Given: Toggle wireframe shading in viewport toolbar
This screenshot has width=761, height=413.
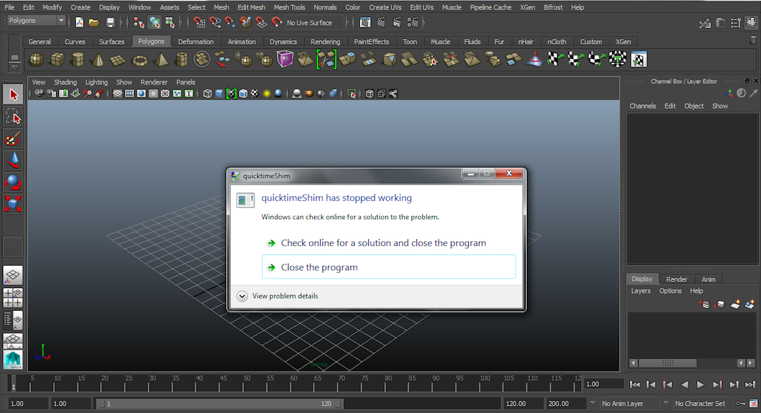Looking at the screenshot, I should point(208,93).
